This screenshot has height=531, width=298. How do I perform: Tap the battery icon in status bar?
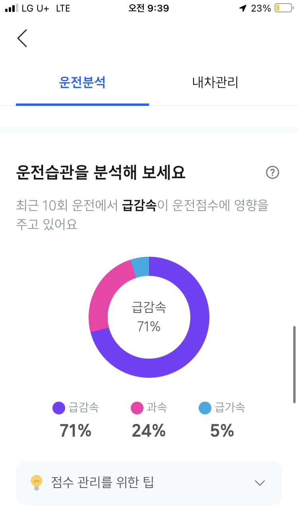[x=284, y=8]
